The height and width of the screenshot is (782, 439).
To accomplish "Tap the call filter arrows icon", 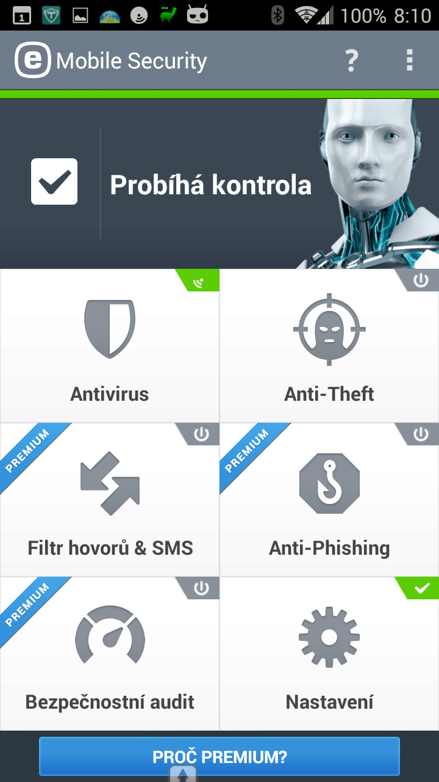I will [x=110, y=483].
